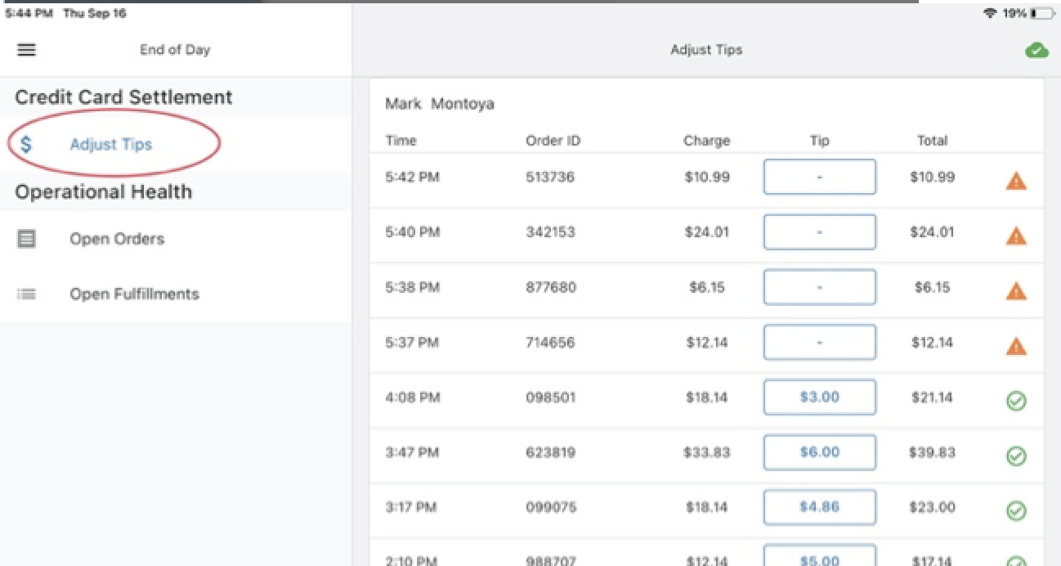
Task: Click the Adjust Tips header title
Action: [x=706, y=50]
